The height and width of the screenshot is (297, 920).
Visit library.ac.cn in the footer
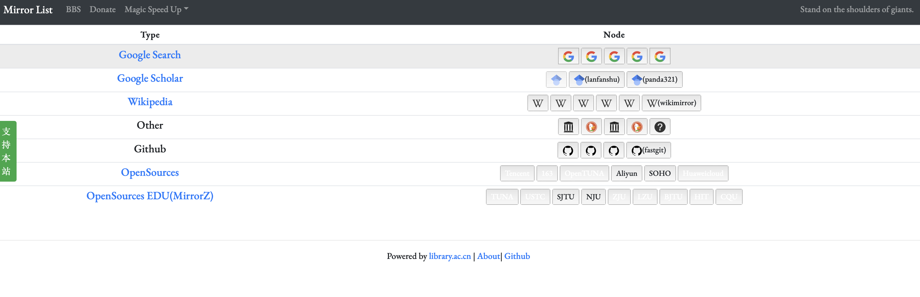(x=450, y=256)
